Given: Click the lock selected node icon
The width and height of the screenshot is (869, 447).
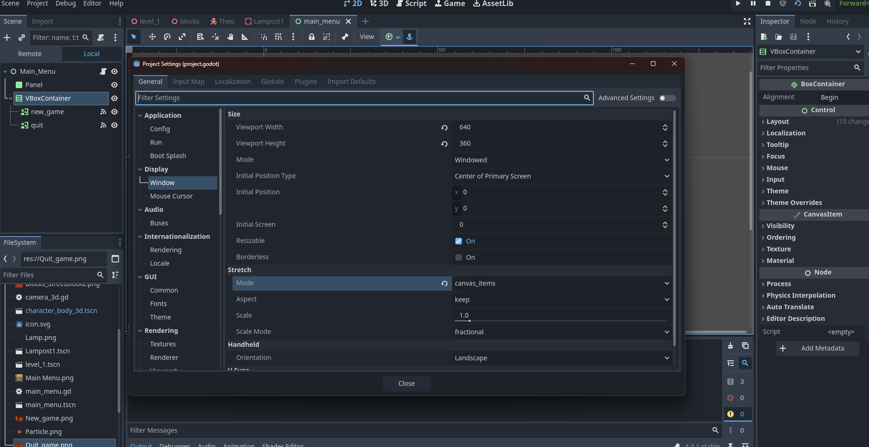Looking at the screenshot, I should coord(312,37).
